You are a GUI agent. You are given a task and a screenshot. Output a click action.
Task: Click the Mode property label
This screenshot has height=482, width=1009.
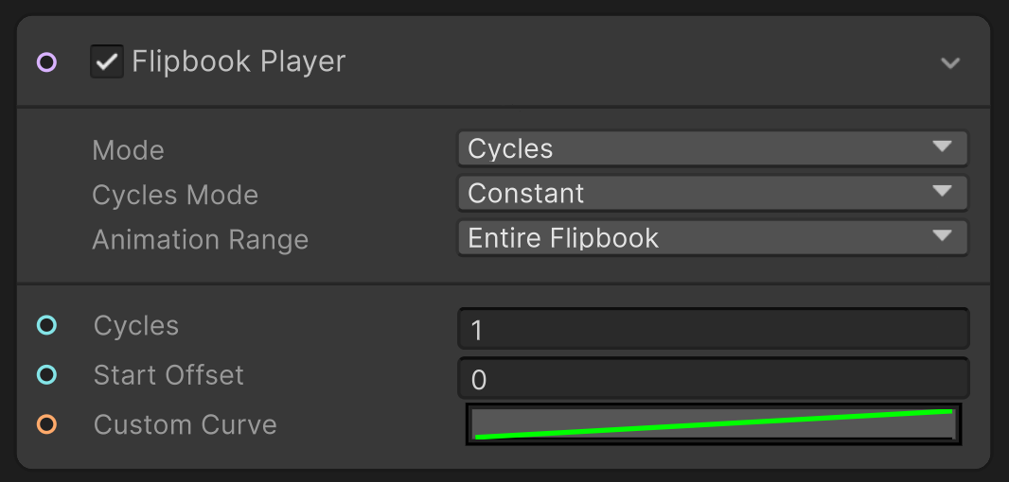[128, 150]
